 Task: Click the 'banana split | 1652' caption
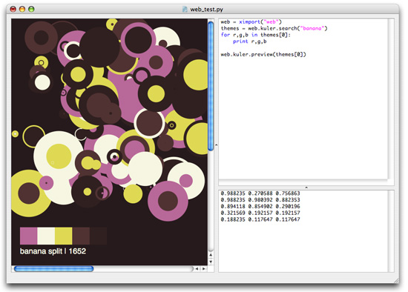tap(53, 251)
